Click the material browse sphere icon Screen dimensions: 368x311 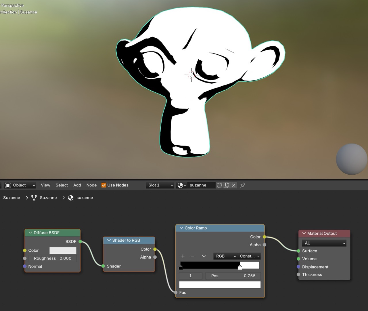coord(182,185)
